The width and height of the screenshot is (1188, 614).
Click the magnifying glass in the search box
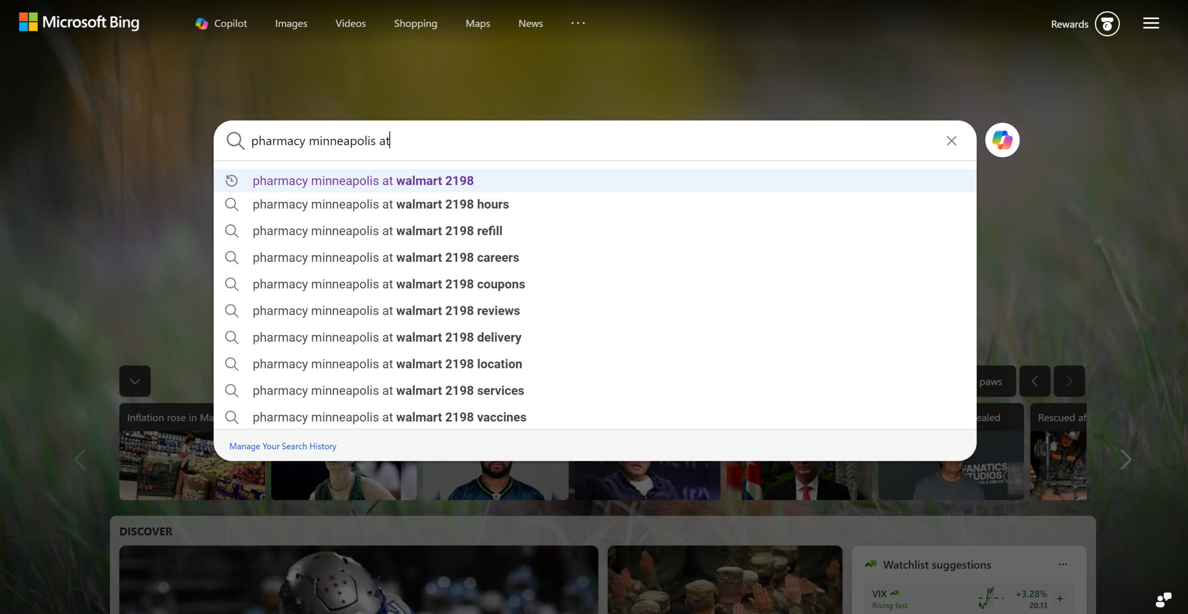[236, 141]
